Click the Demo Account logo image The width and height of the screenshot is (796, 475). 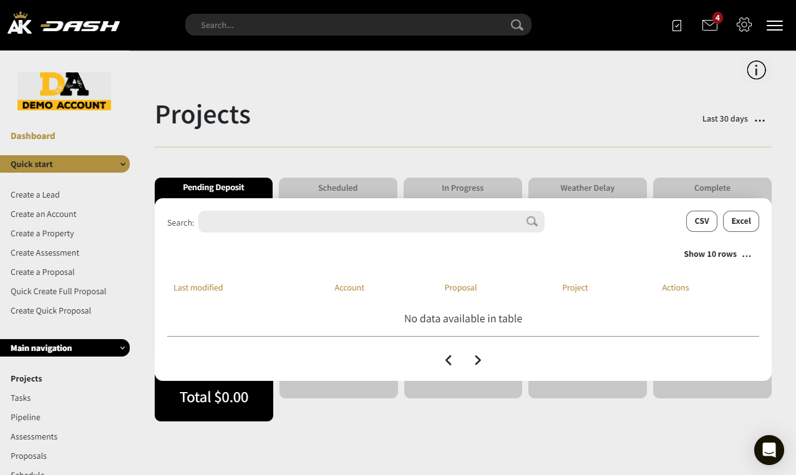[64, 92]
